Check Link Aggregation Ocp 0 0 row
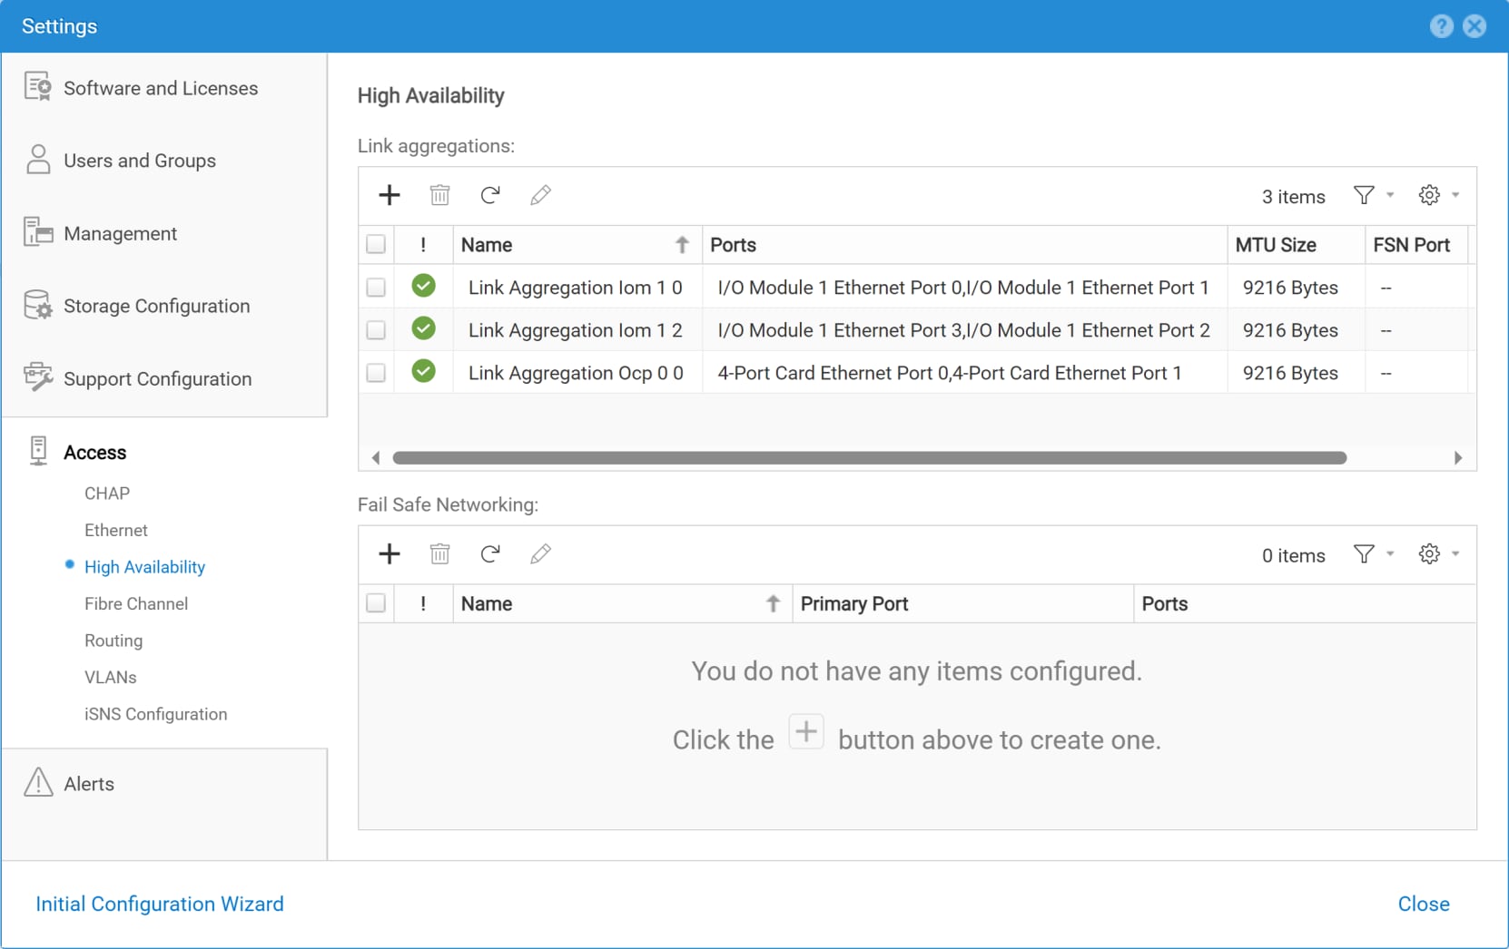Screen dimensions: 1509x949 (376, 373)
